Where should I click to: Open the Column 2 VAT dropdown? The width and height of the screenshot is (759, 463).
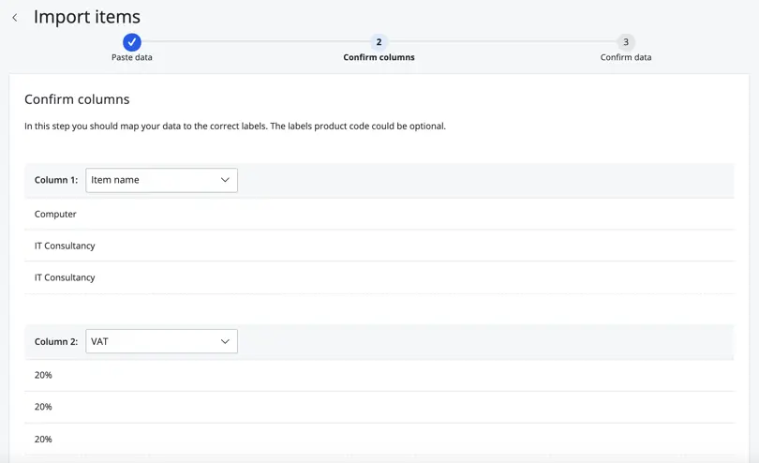[x=162, y=341]
